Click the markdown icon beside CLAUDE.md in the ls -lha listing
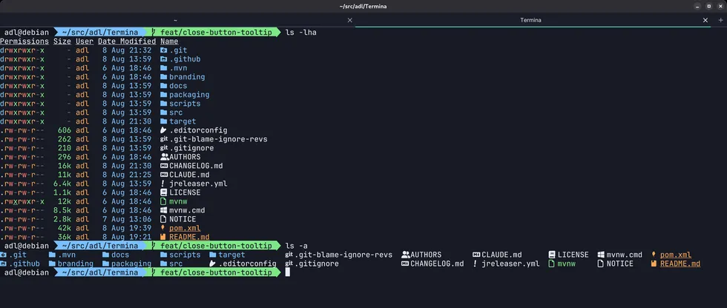The image size is (727, 308). pyautogui.click(x=164, y=175)
